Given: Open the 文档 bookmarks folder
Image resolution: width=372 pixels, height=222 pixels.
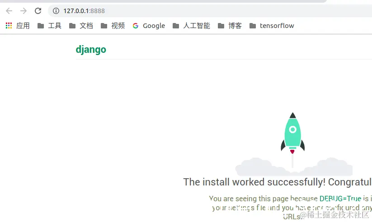Looking at the screenshot, I should pyautogui.click(x=81, y=26).
